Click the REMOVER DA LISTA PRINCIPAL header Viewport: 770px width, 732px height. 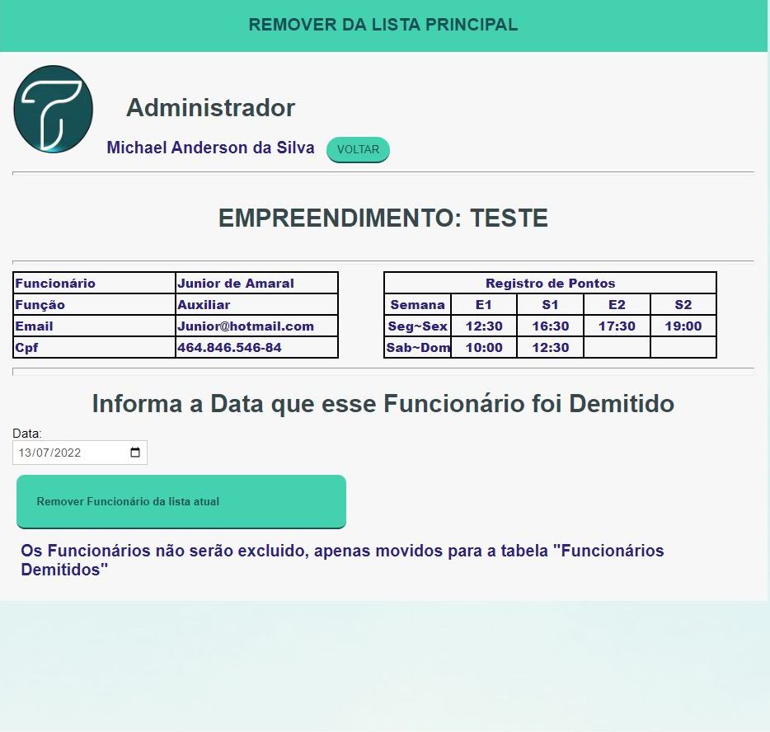tap(383, 25)
